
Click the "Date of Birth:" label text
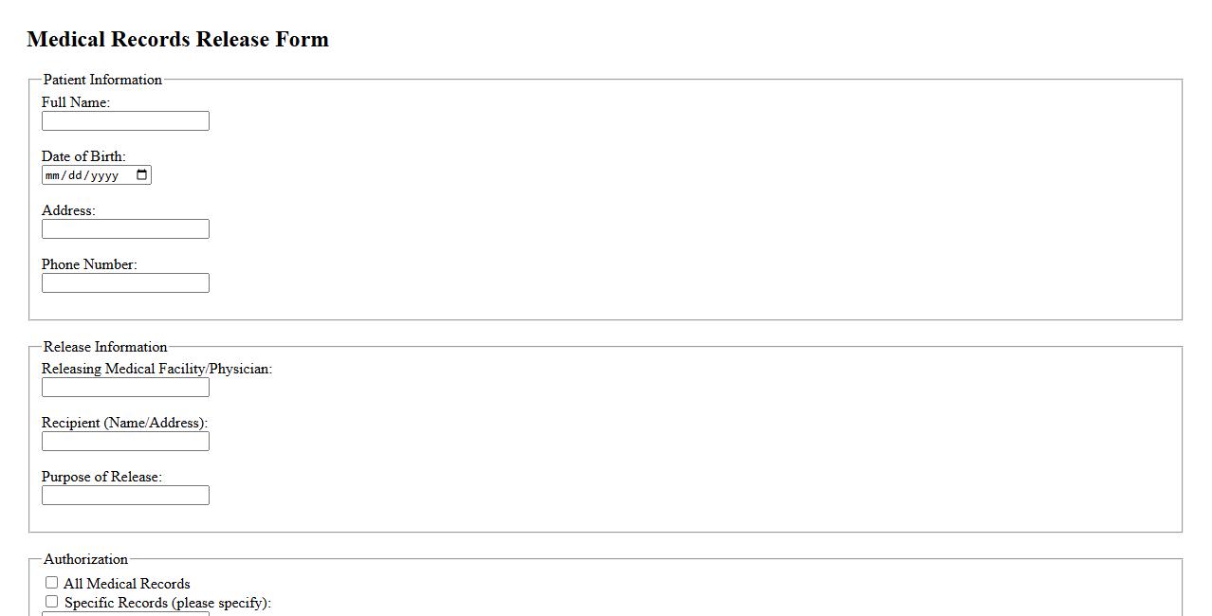point(83,156)
